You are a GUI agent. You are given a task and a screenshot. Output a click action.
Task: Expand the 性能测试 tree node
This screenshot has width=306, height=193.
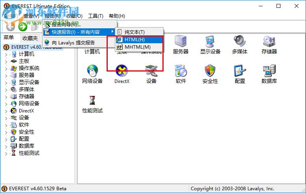tap(6, 154)
